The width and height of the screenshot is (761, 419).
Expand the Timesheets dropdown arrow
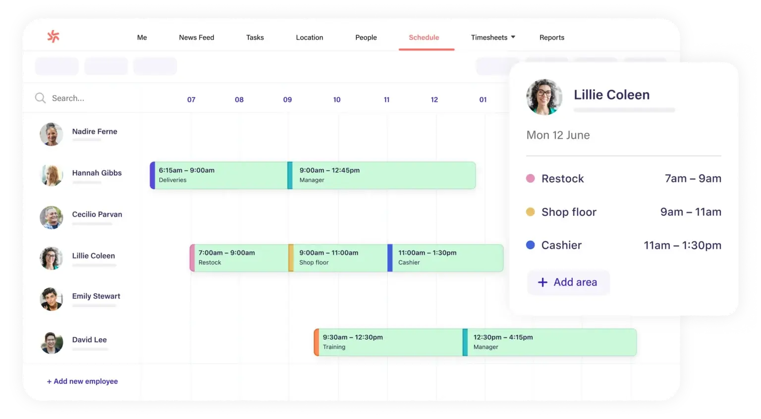(513, 37)
